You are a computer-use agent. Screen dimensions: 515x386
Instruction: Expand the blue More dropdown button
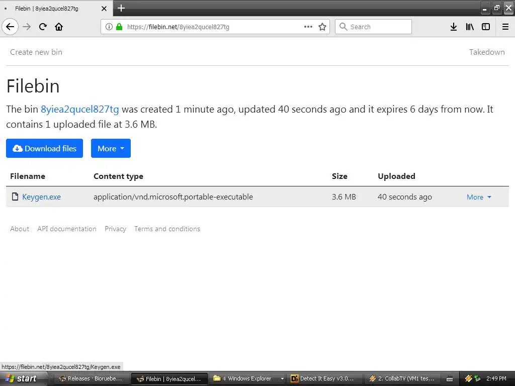click(x=111, y=148)
